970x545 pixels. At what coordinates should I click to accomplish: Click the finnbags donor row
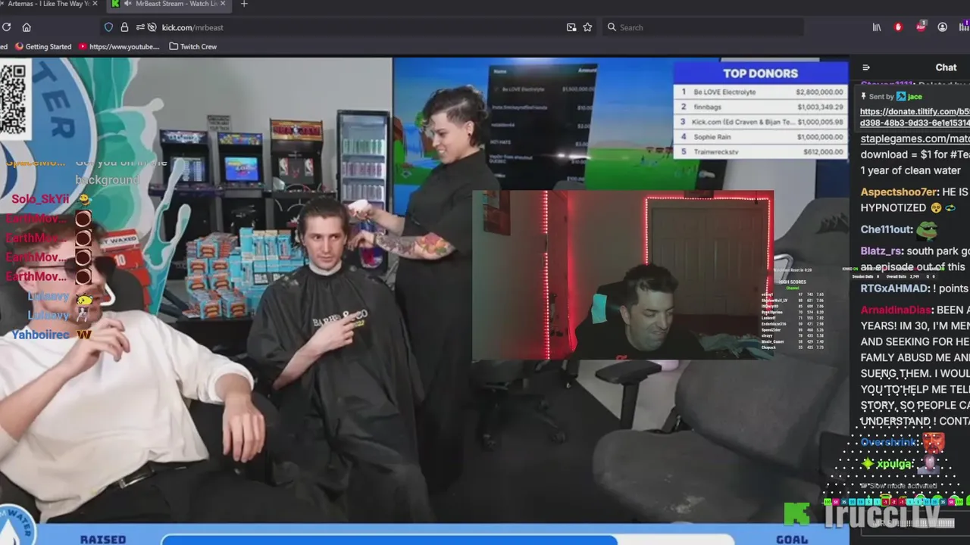pyautogui.click(x=760, y=107)
